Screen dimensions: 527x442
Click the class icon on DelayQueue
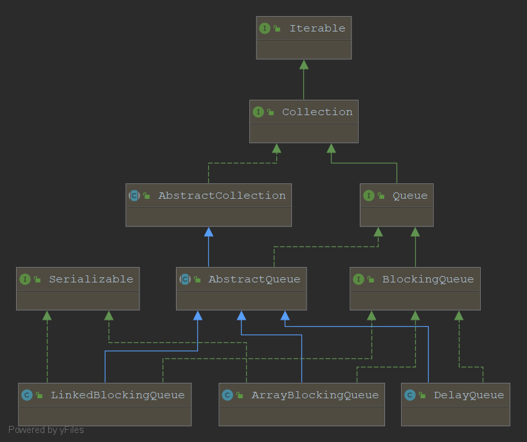click(x=410, y=395)
